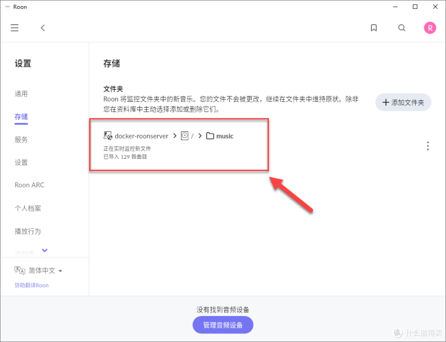This screenshot has width=446, height=342.
Task: Open the Roon ARC settings section
Action: (x=29, y=185)
